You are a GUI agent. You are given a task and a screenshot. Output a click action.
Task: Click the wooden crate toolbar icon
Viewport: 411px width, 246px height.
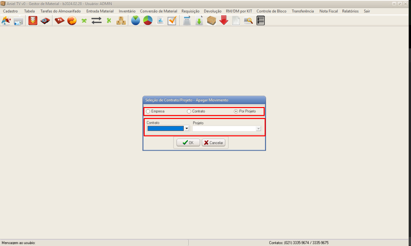tap(211, 21)
